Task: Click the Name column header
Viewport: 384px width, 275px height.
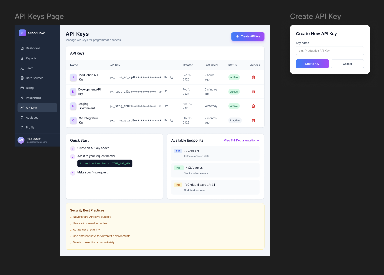Action: pyautogui.click(x=74, y=65)
